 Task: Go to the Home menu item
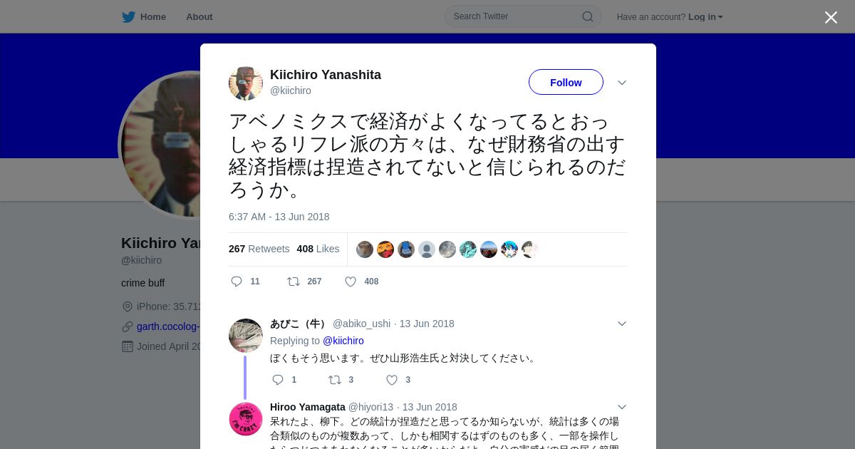click(x=153, y=17)
